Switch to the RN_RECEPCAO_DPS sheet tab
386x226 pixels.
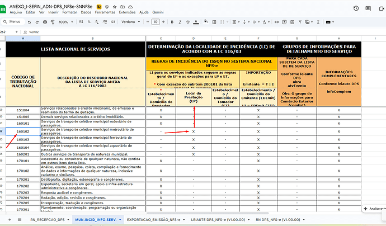tap(50, 220)
